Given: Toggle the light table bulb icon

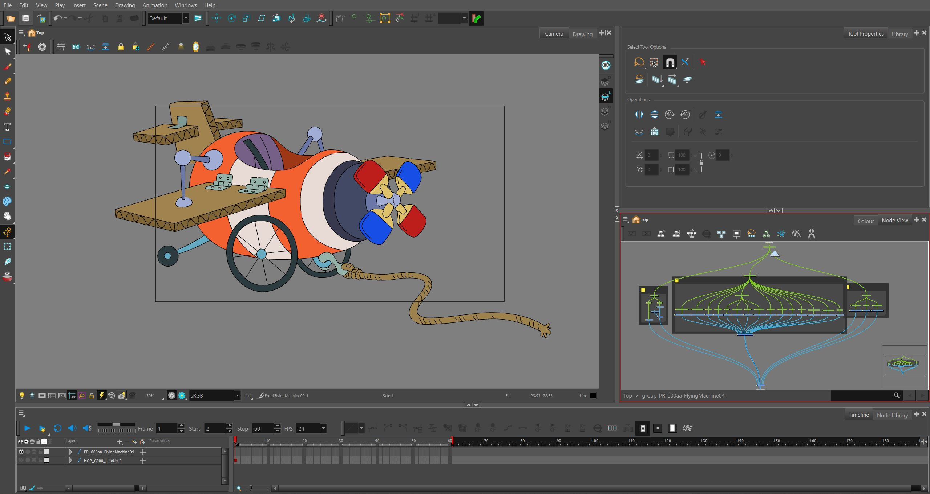Looking at the screenshot, I should (22, 396).
